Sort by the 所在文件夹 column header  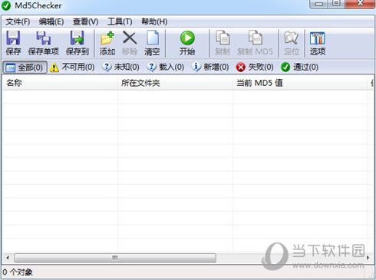click(x=175, y=83)
